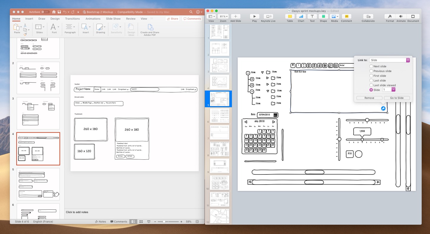Open the slide number dropdown in link popover

coord(393,90)
